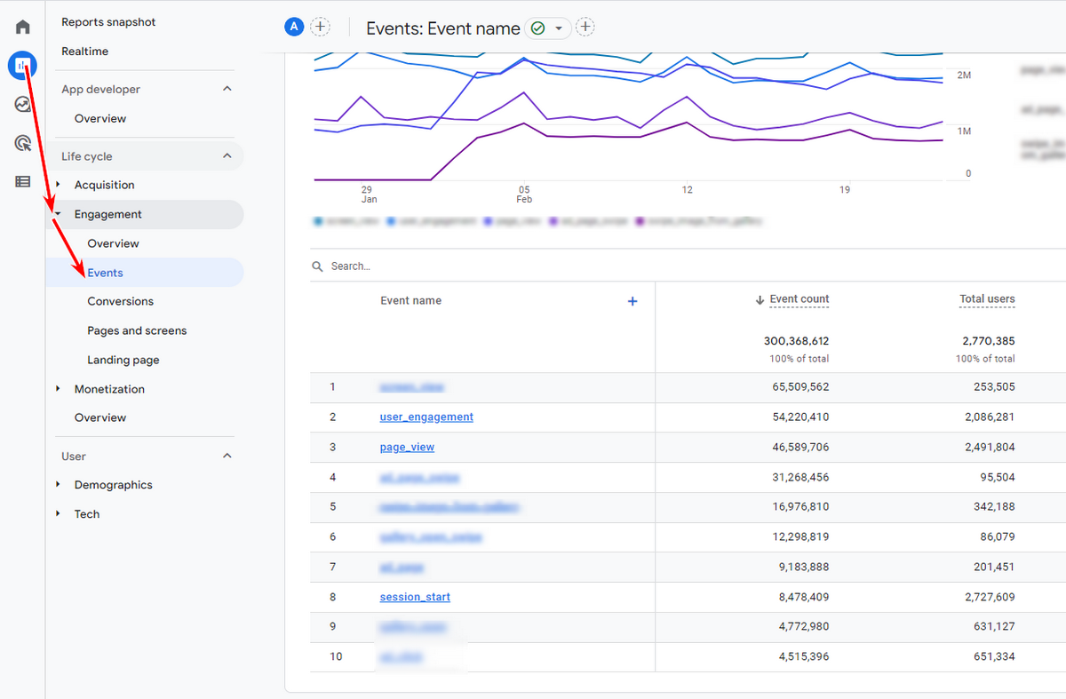Click the search magnifier icon above table
The image size is (1066, 699).
pyautogui.click(x=317, y=266)
